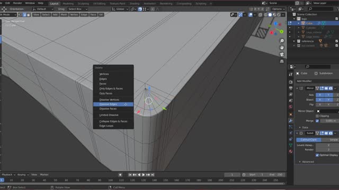Click the zoom magnifier viewport icon
Image resolution: width=339 pixels, height=190 pixels.
282,41
